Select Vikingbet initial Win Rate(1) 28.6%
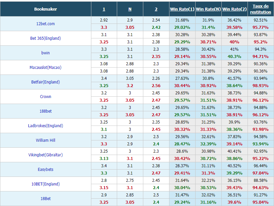 [182, 151]
